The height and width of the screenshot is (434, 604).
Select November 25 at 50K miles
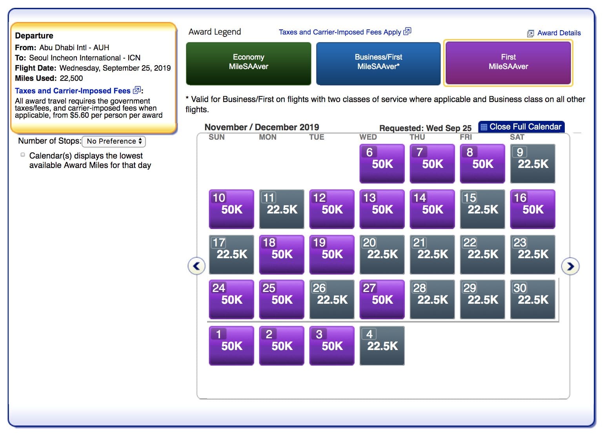[281, 299]
